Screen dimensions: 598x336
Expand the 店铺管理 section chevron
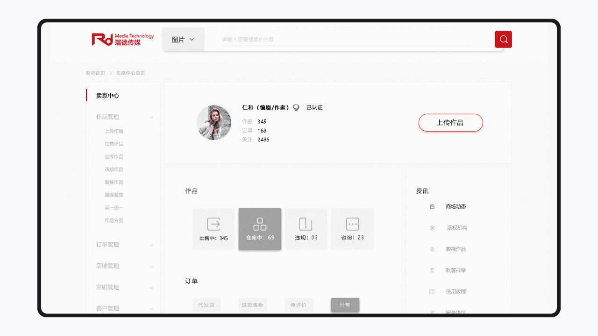point(151,266)
